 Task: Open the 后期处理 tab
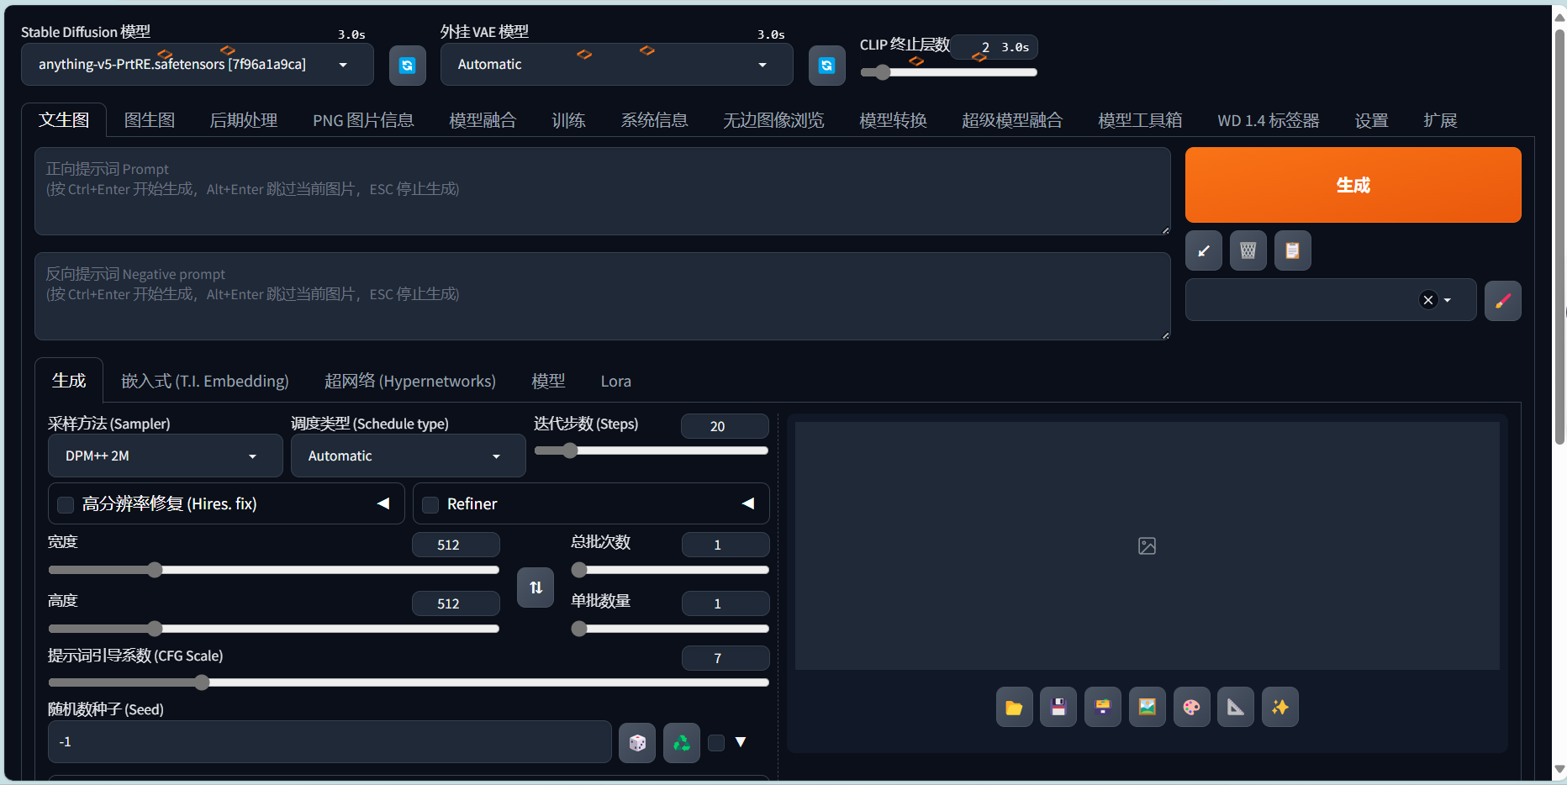tap(244, 120)
